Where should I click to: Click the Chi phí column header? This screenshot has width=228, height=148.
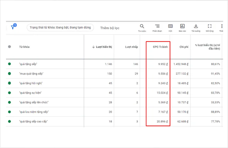(x=184, y=47)
